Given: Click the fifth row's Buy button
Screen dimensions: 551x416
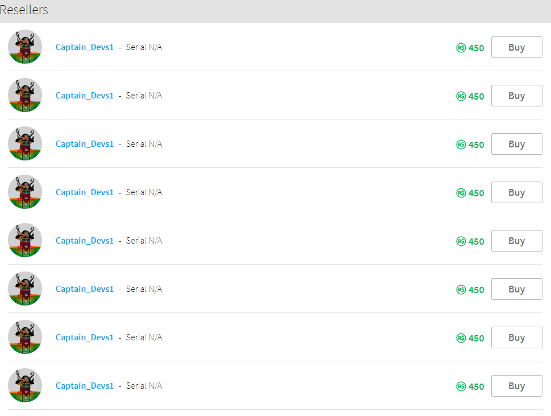Looking at the screenshot, I should [516, 241].
